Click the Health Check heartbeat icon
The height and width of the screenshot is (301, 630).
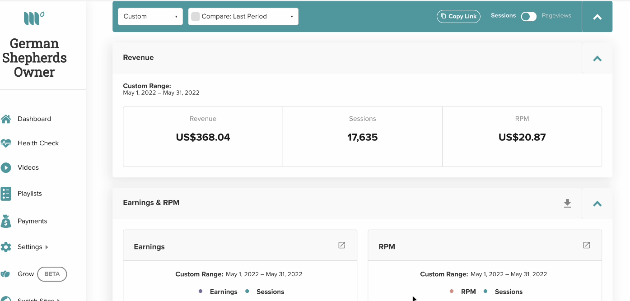(x=6, y=144)
